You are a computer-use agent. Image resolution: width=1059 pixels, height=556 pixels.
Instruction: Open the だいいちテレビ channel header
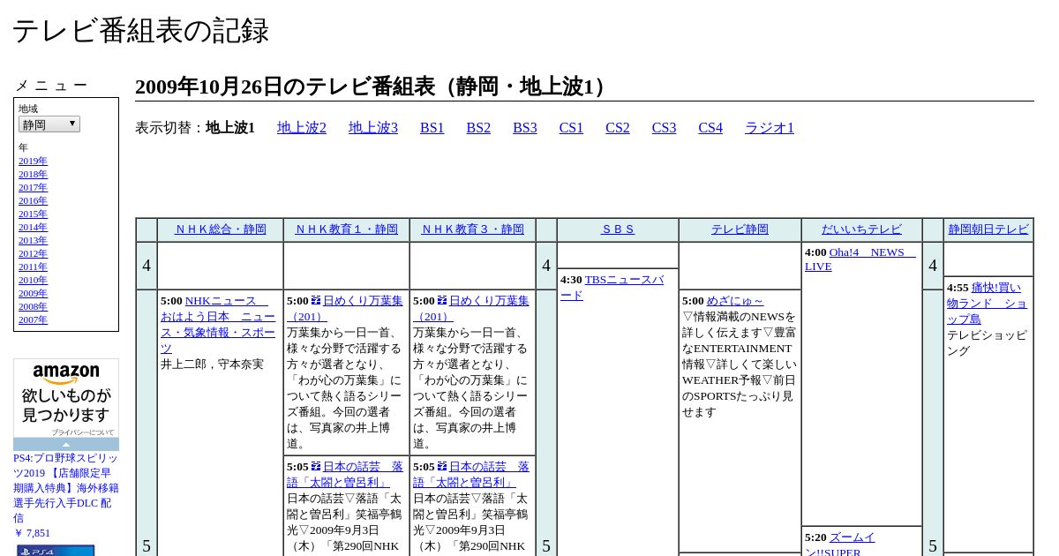click(861, 229)
